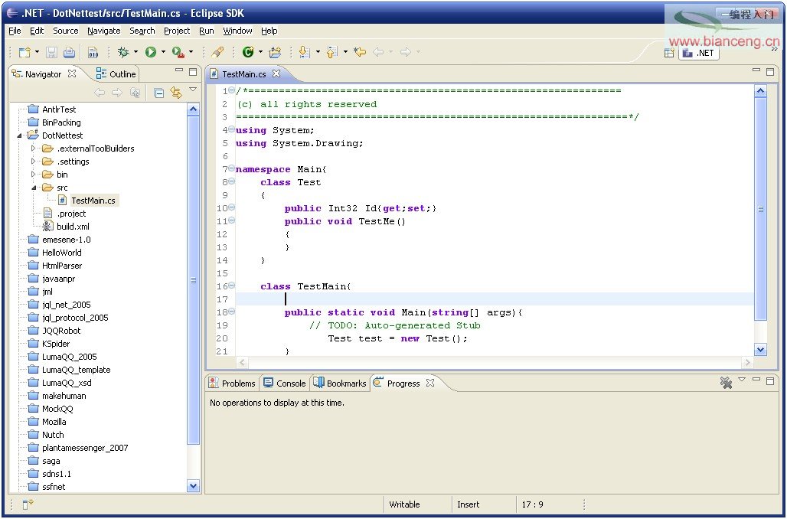Open the Navigate menu
The height and width of the screenshot is (519, 787).
tap(104, 31)
